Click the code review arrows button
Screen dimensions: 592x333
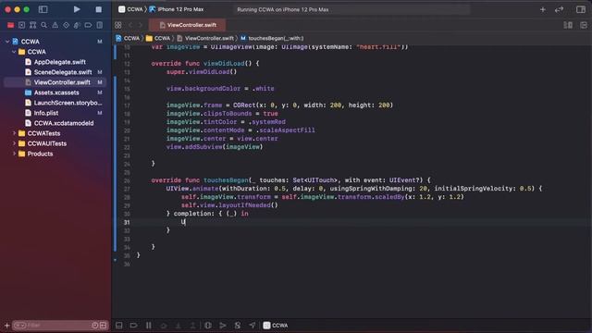[559, 10]
